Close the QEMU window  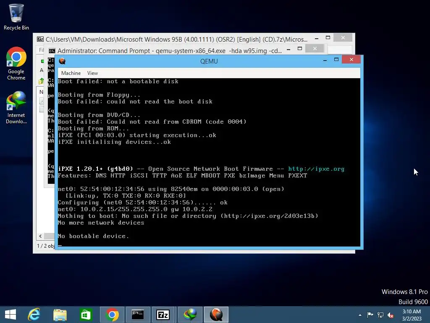[351, 60]
